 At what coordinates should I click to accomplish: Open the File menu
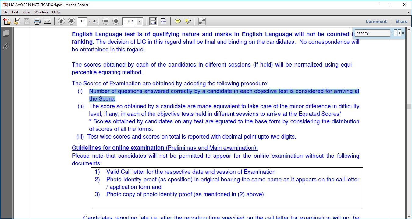coord(5,12)
